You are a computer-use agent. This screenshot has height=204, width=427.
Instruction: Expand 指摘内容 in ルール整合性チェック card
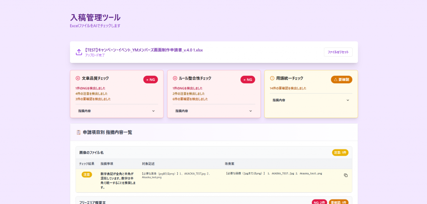pyautogui.click(x=214, y=111)
